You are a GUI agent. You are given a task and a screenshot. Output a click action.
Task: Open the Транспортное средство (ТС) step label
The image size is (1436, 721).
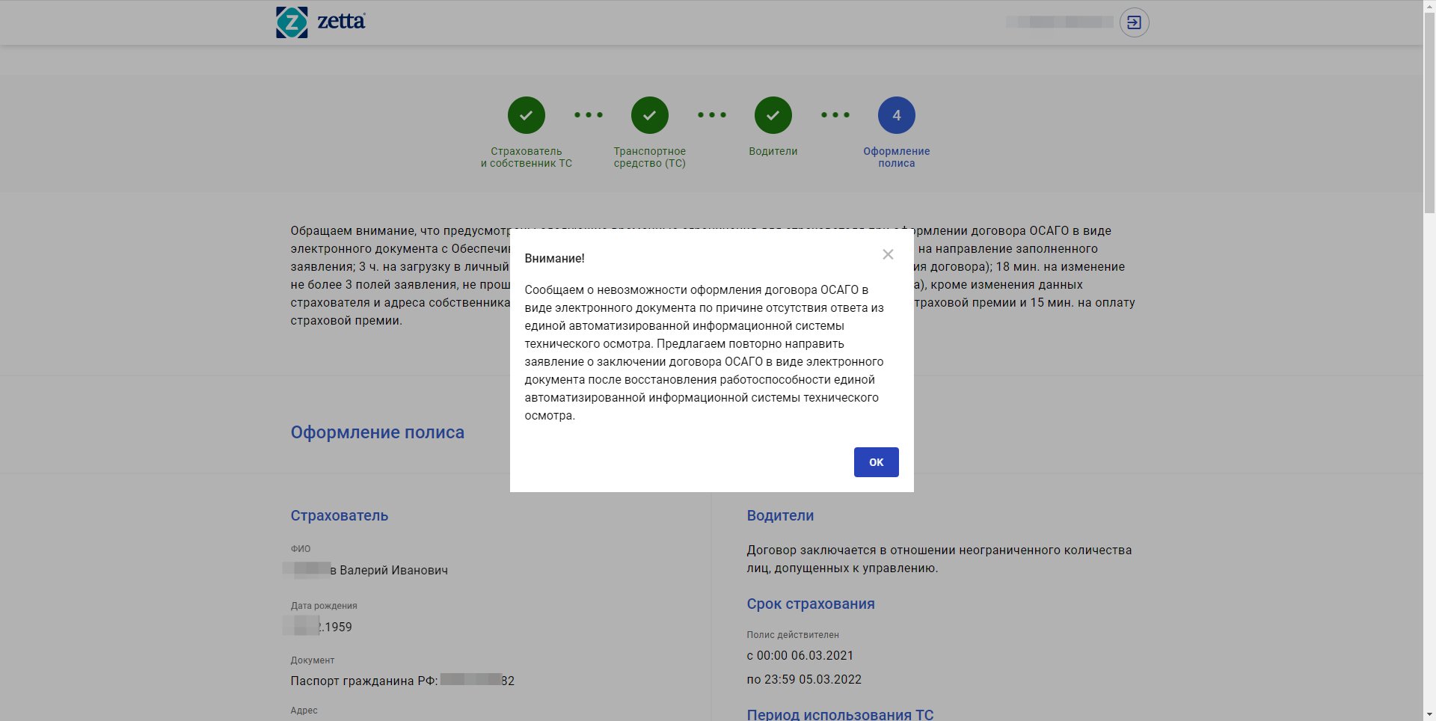649,157
